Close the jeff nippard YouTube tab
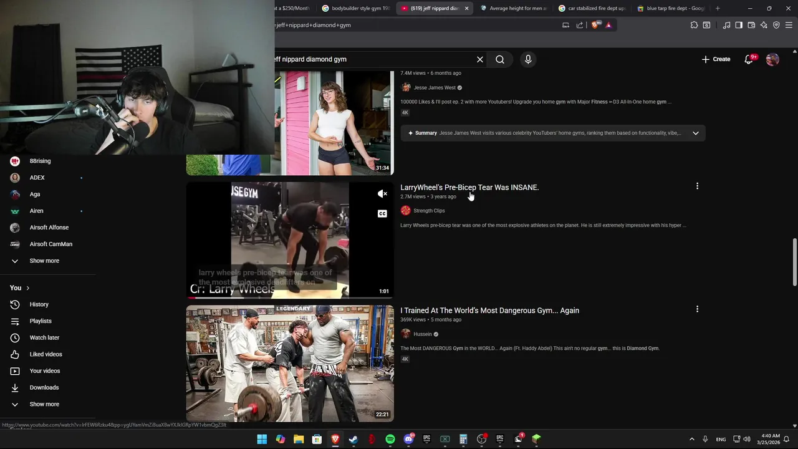This screenshot has width=798, height=449. coord(466,8)
